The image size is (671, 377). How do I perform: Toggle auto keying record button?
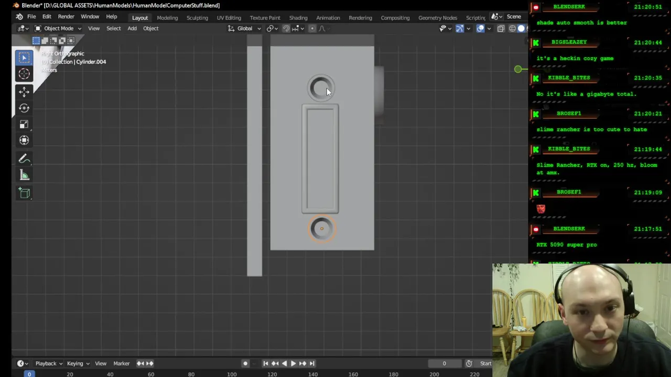coord(245,363)
